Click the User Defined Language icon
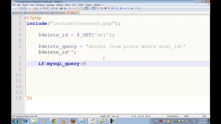The height and width of the screenshot is (124, 221). pyautogui.click(x=97, y=8)
